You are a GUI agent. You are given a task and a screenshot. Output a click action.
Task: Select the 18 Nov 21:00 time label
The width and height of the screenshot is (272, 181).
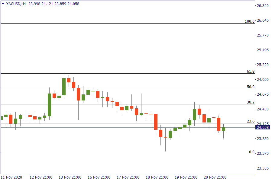tap(157, 177)
